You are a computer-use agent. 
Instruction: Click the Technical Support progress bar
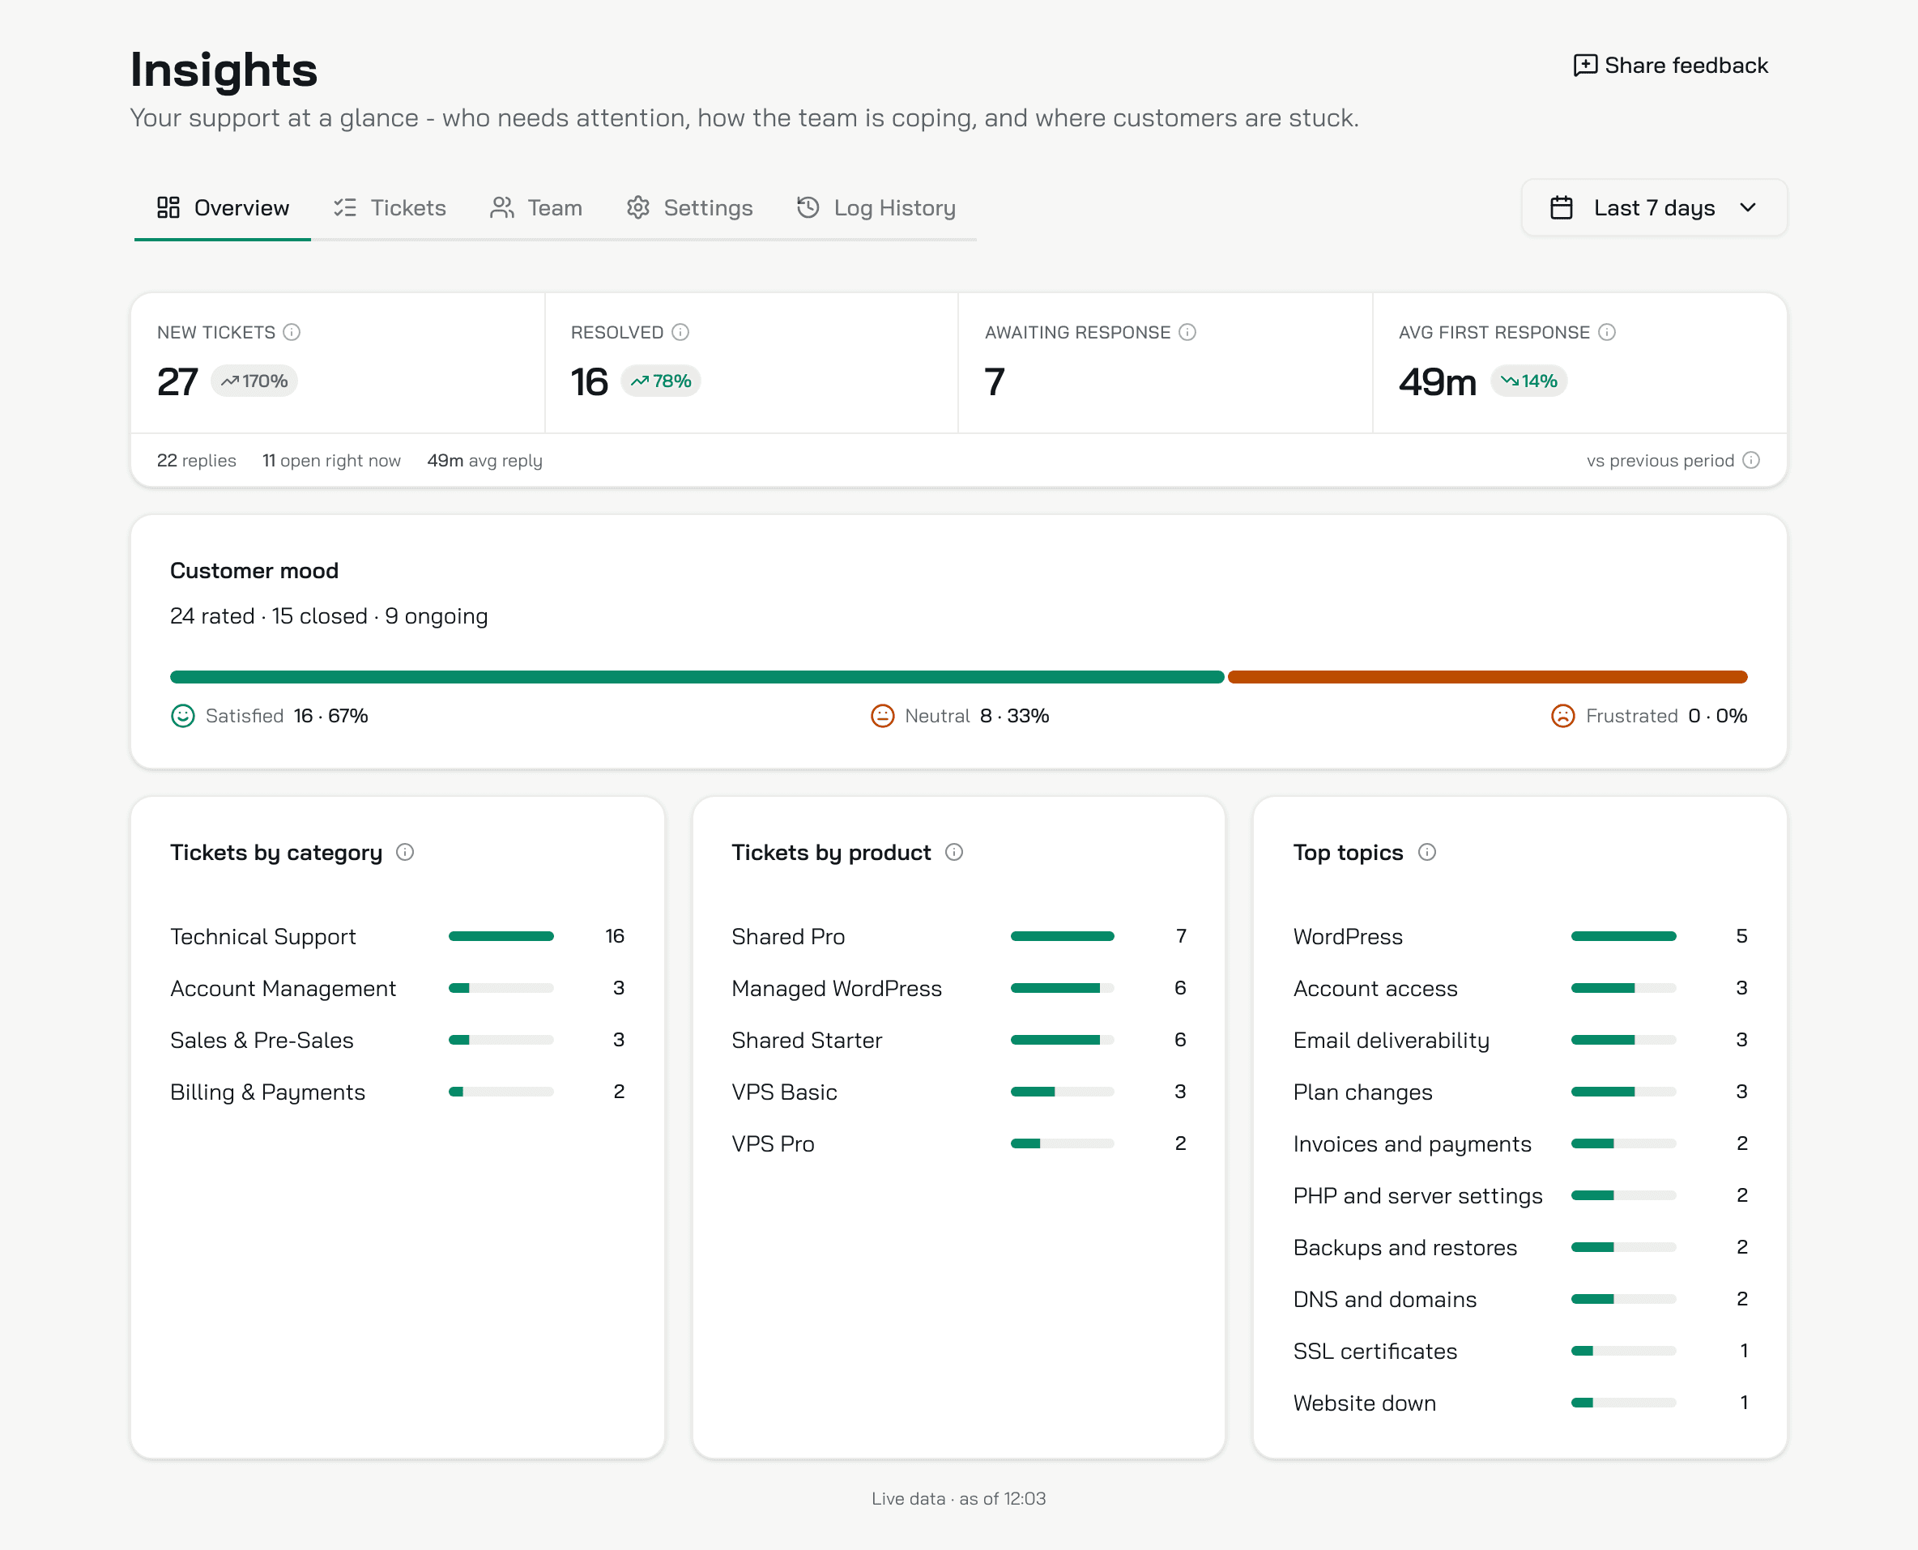pyautogui.click(x=501, y=937)
